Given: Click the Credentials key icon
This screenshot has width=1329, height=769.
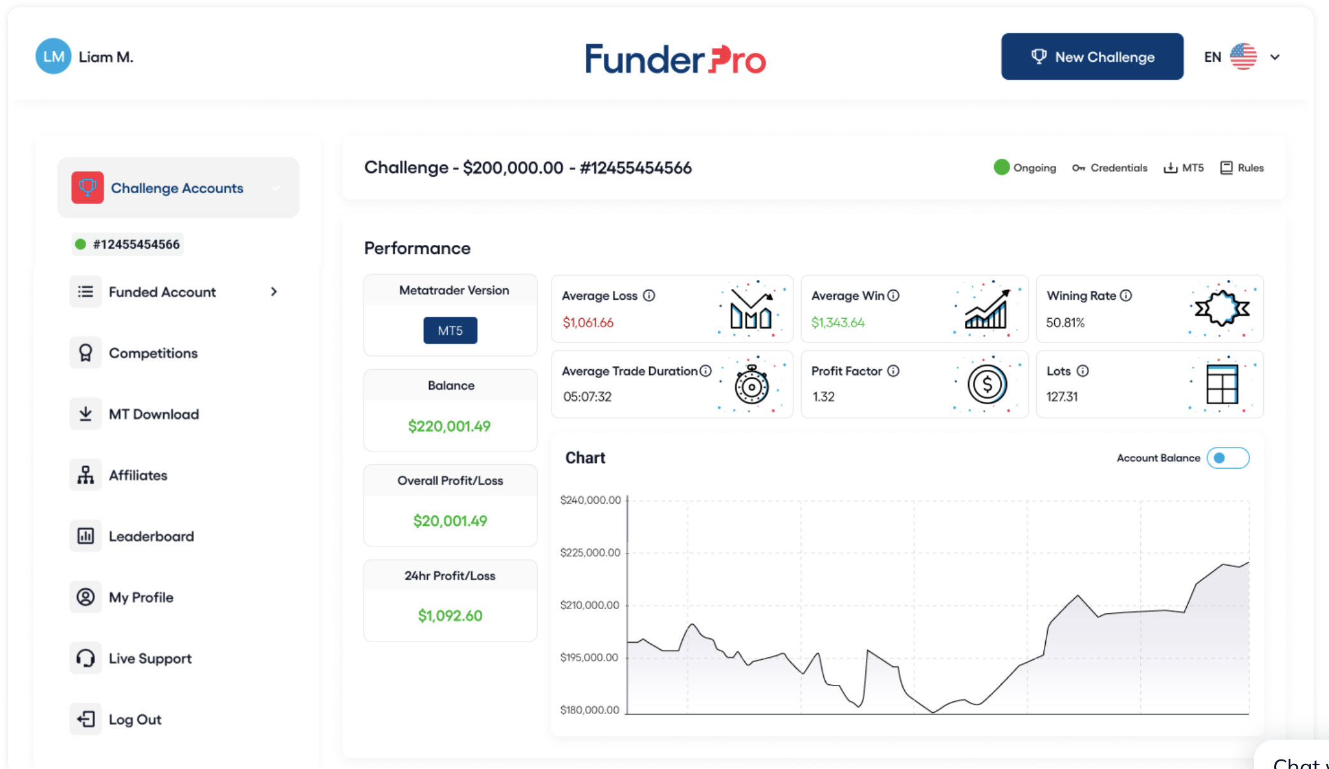Looking at the screenshot, I should tap(1078, 168).
